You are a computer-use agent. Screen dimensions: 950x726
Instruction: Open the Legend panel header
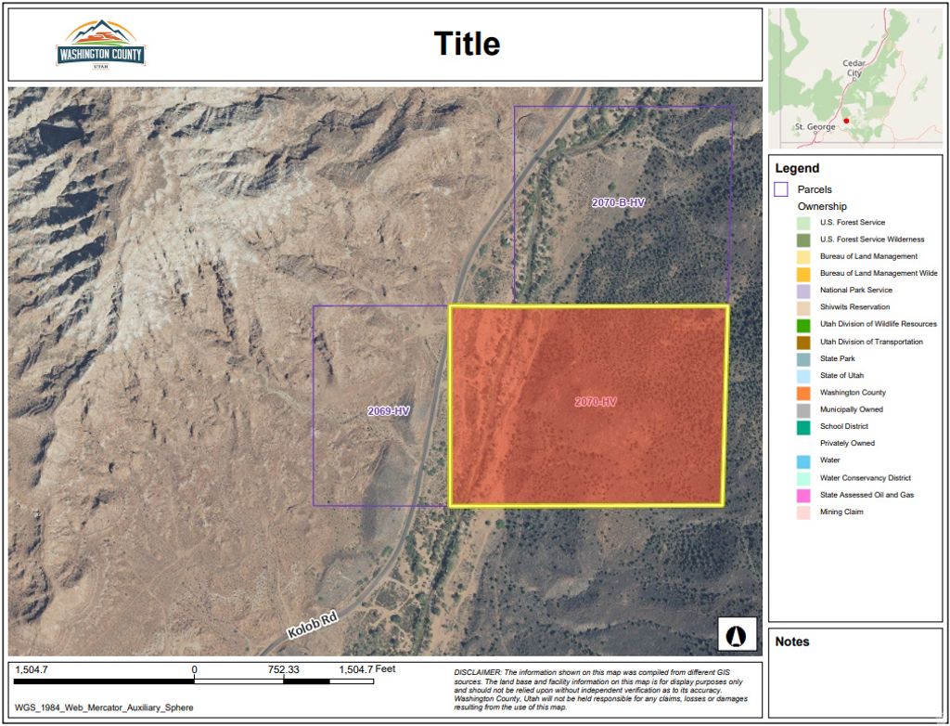(x=794, y=168)
